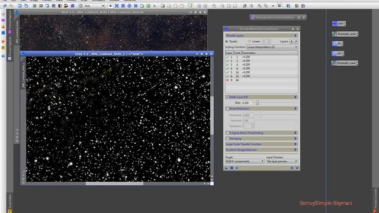Open the Pixelmath_resta process icon
The height and width of the screenshot is (213, 379).
(x=345, y=34)
